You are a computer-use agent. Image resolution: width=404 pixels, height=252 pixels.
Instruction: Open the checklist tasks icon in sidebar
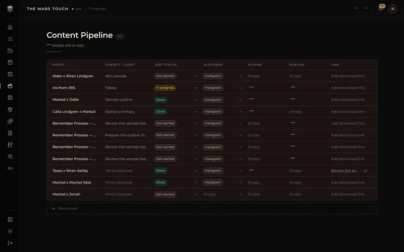[x=10, y=39]
